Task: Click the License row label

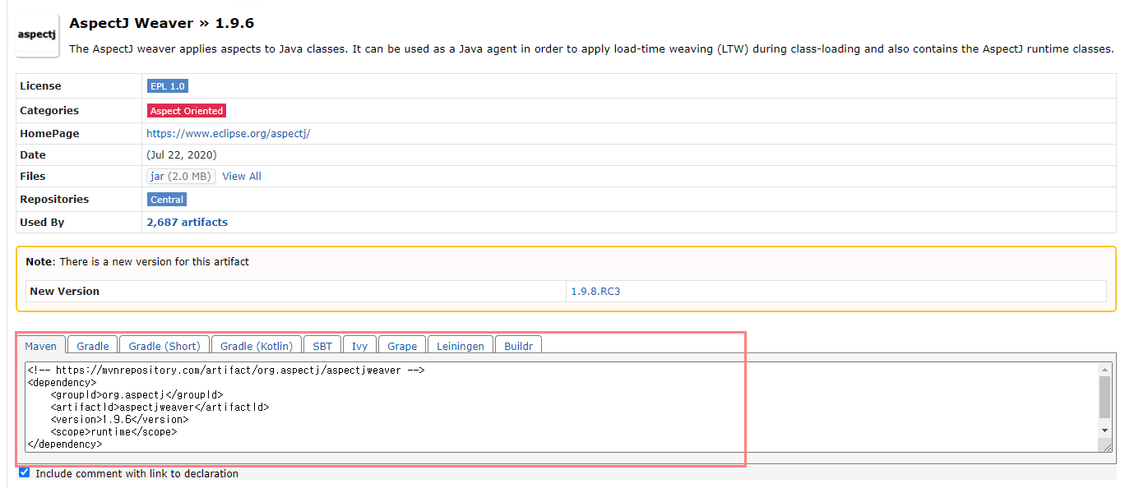Action: point(40,85)
